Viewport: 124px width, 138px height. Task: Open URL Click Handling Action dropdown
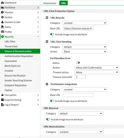pos(85,51)
